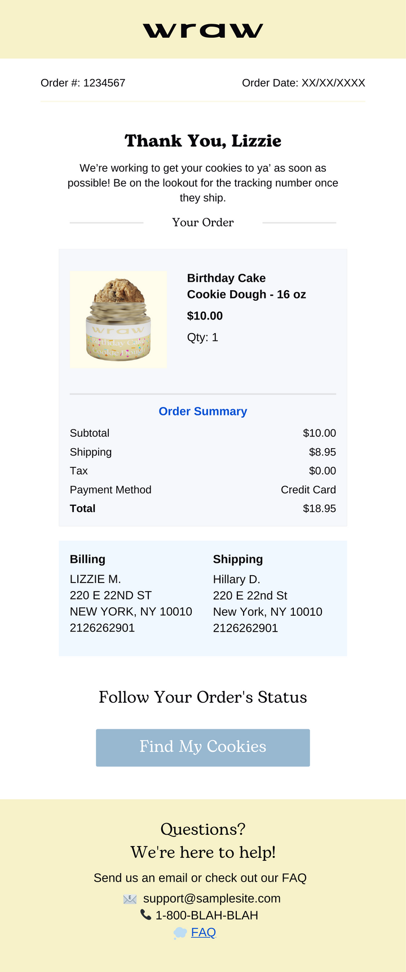Click the envelope icon beside the support email
This screenshot has height=972, width=406.
point(130,899)
